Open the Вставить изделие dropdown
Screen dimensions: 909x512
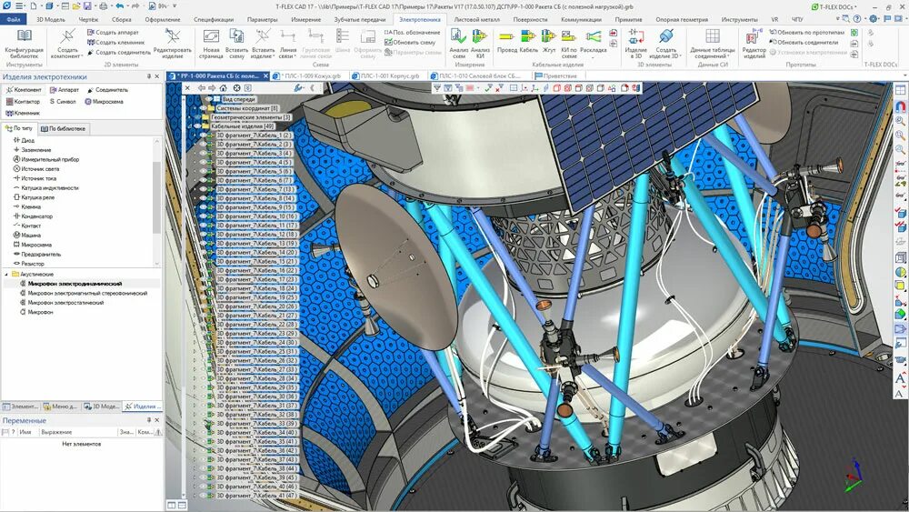click(275, 56)
